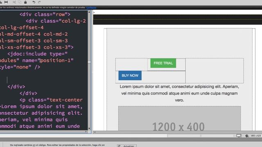Click the '<jdoc:include type=' code text
Screen dimensions: 262x147
(37, 54)
